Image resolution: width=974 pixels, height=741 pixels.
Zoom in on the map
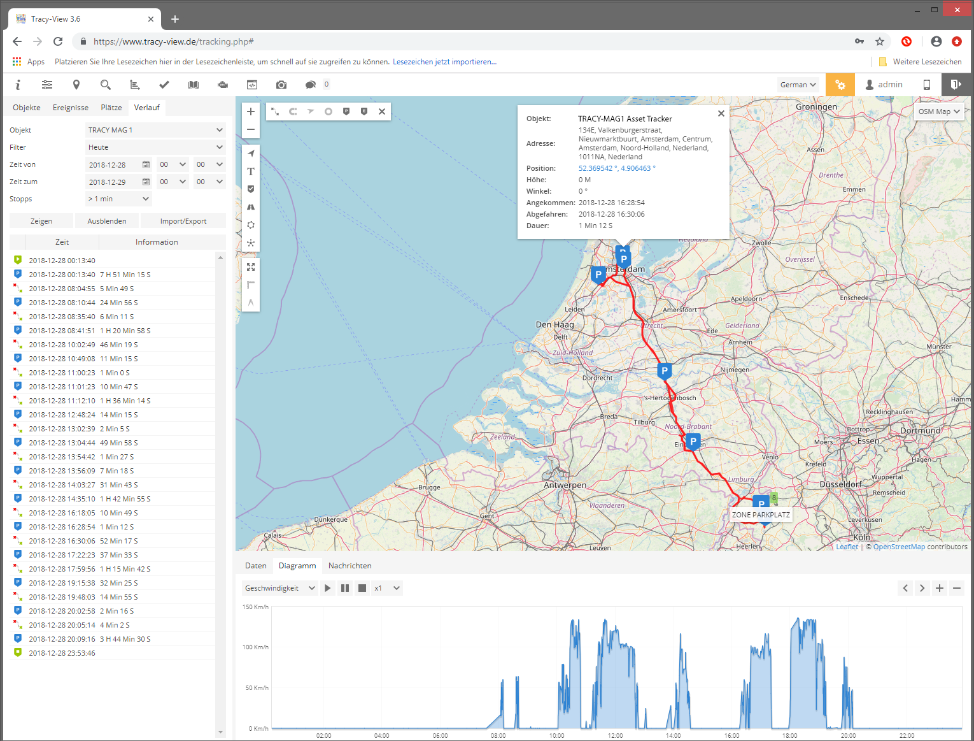[251, 112]
